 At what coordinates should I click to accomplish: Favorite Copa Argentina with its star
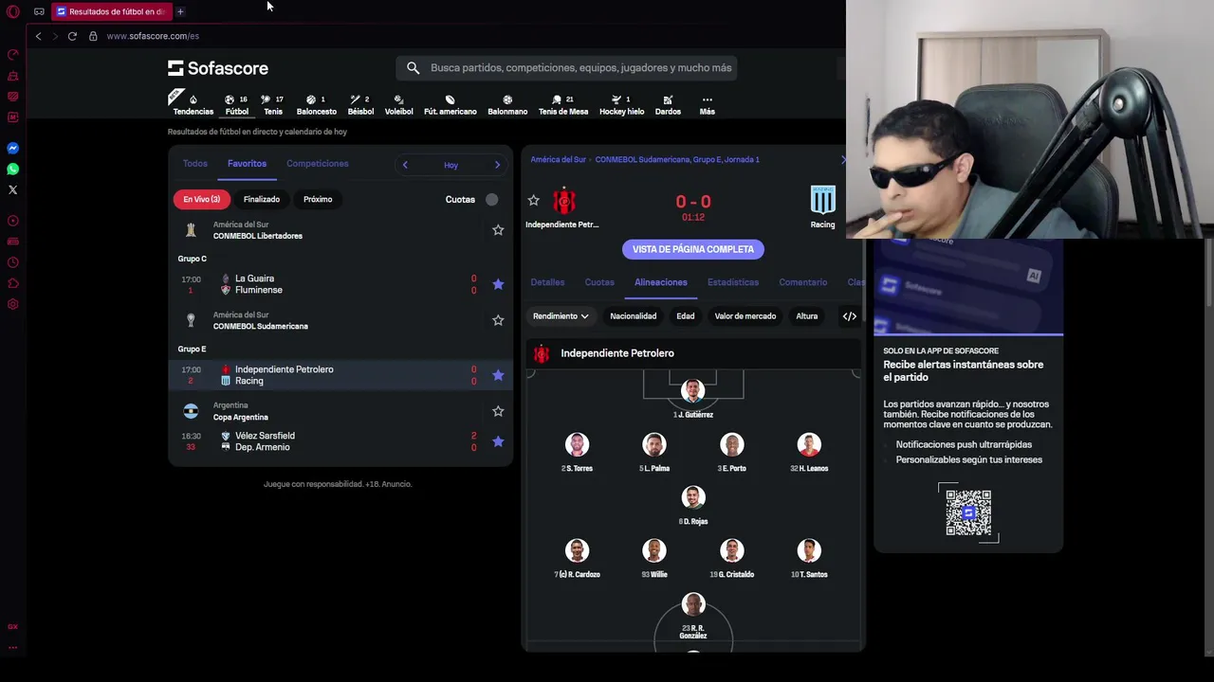pos(498,411)
